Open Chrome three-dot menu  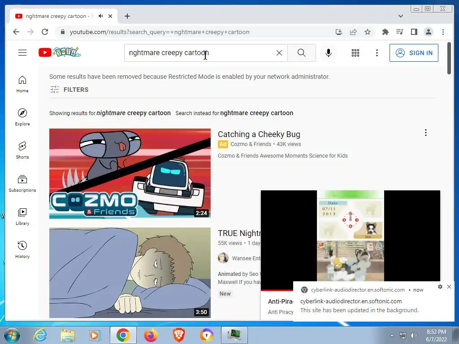click(x=443, y=32)
